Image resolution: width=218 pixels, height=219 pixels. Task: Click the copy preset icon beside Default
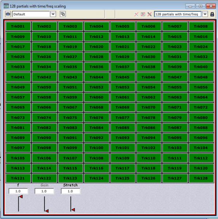point(63,14)
